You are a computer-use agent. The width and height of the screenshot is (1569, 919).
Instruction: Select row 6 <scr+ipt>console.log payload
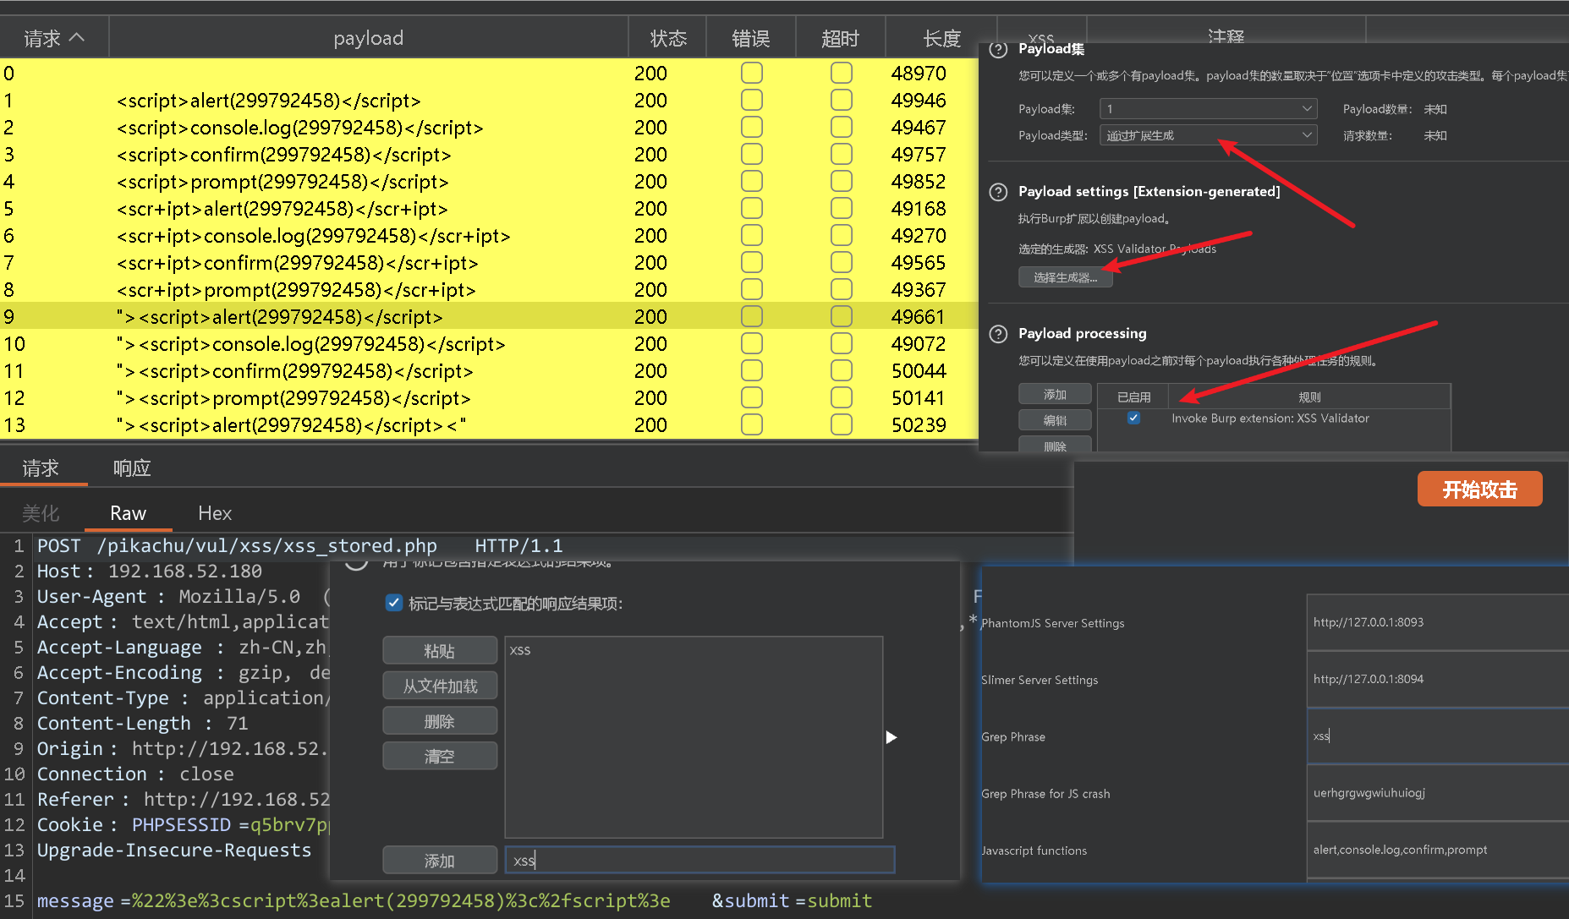489,236
